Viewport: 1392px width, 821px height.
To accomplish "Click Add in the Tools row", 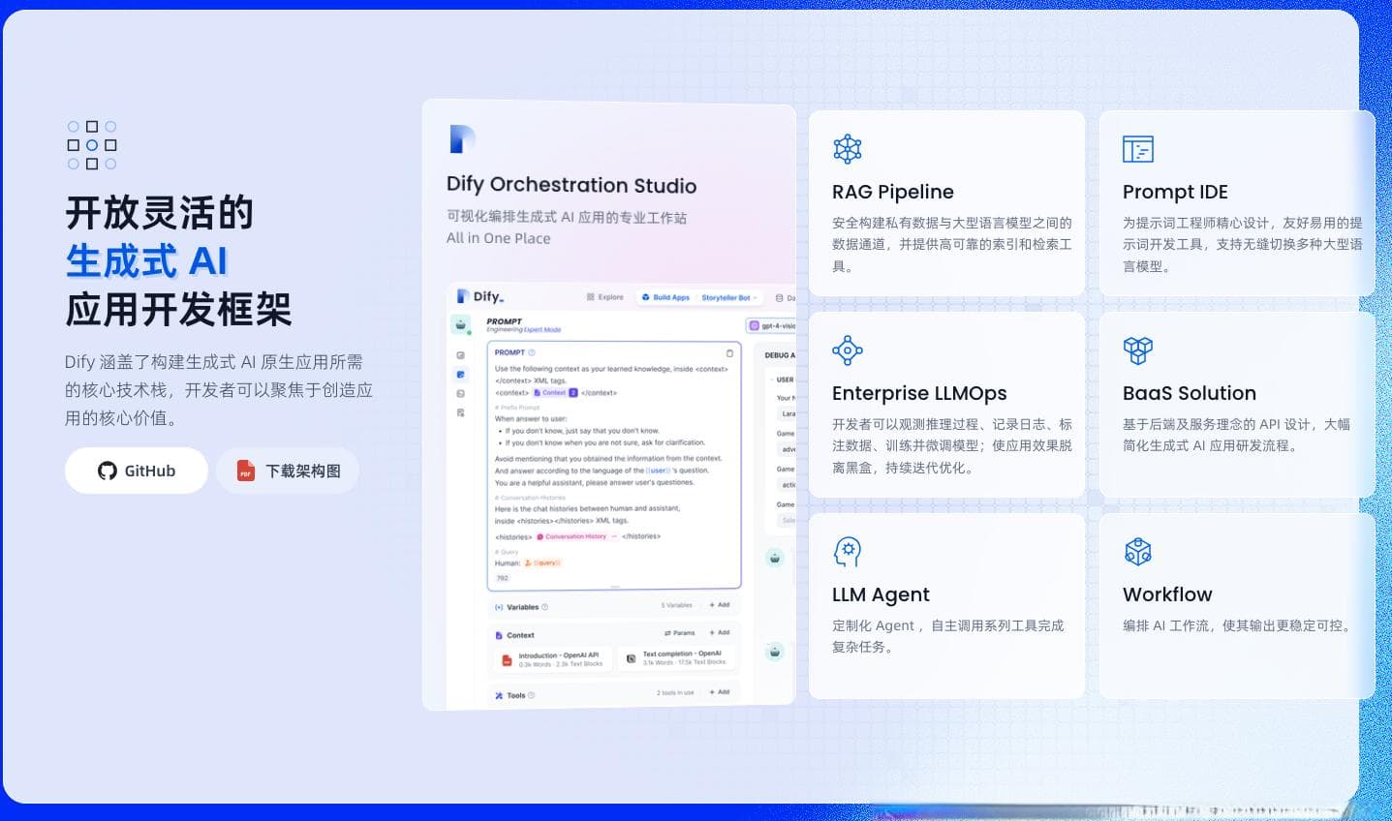I will coord(720,692).
